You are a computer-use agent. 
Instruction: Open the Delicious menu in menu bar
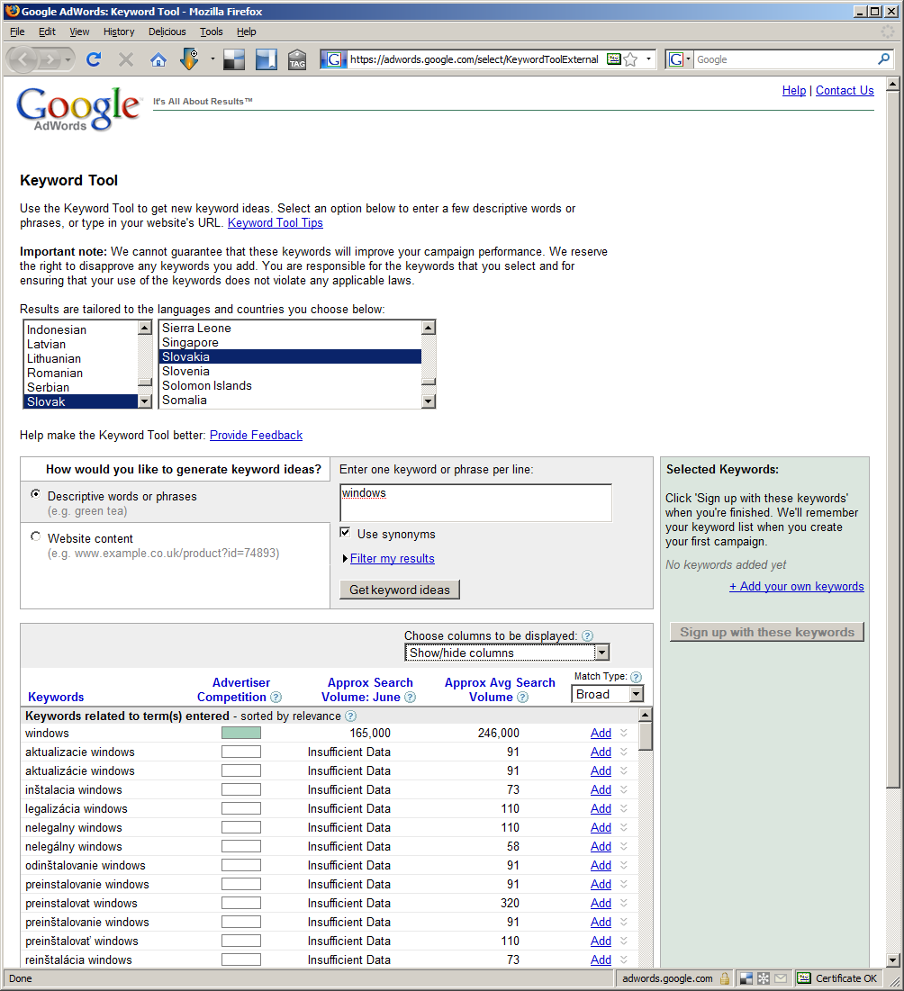pyautogui.click(x=167, y=32)
